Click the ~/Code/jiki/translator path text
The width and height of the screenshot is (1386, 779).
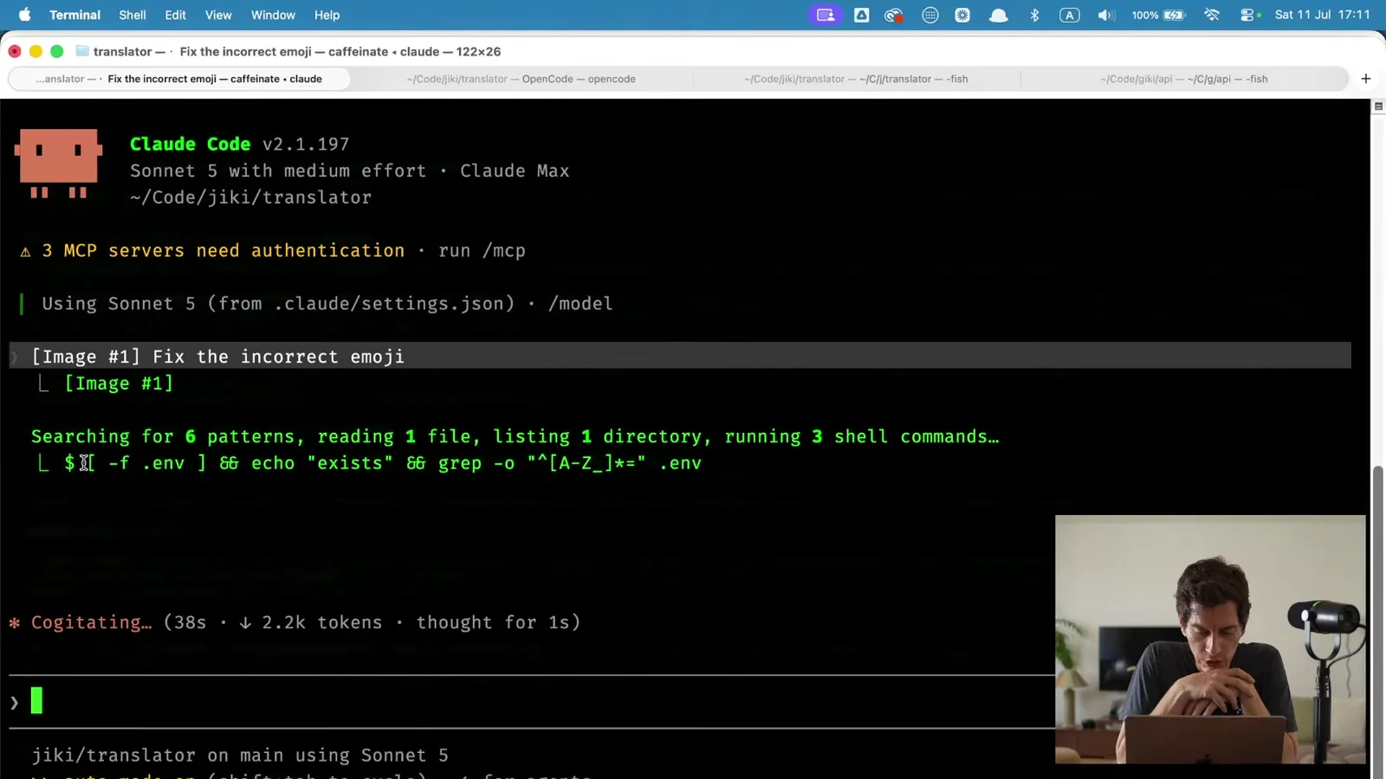pyautogui.click(x=251, y=197)
